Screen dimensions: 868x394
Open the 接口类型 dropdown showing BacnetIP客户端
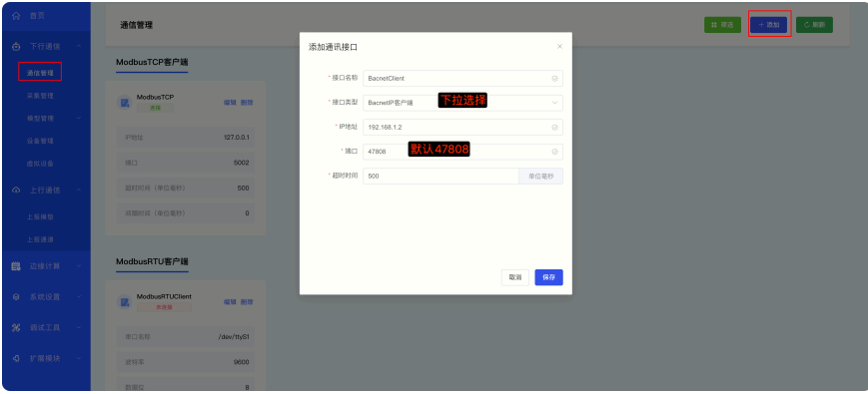coord(462,103)
